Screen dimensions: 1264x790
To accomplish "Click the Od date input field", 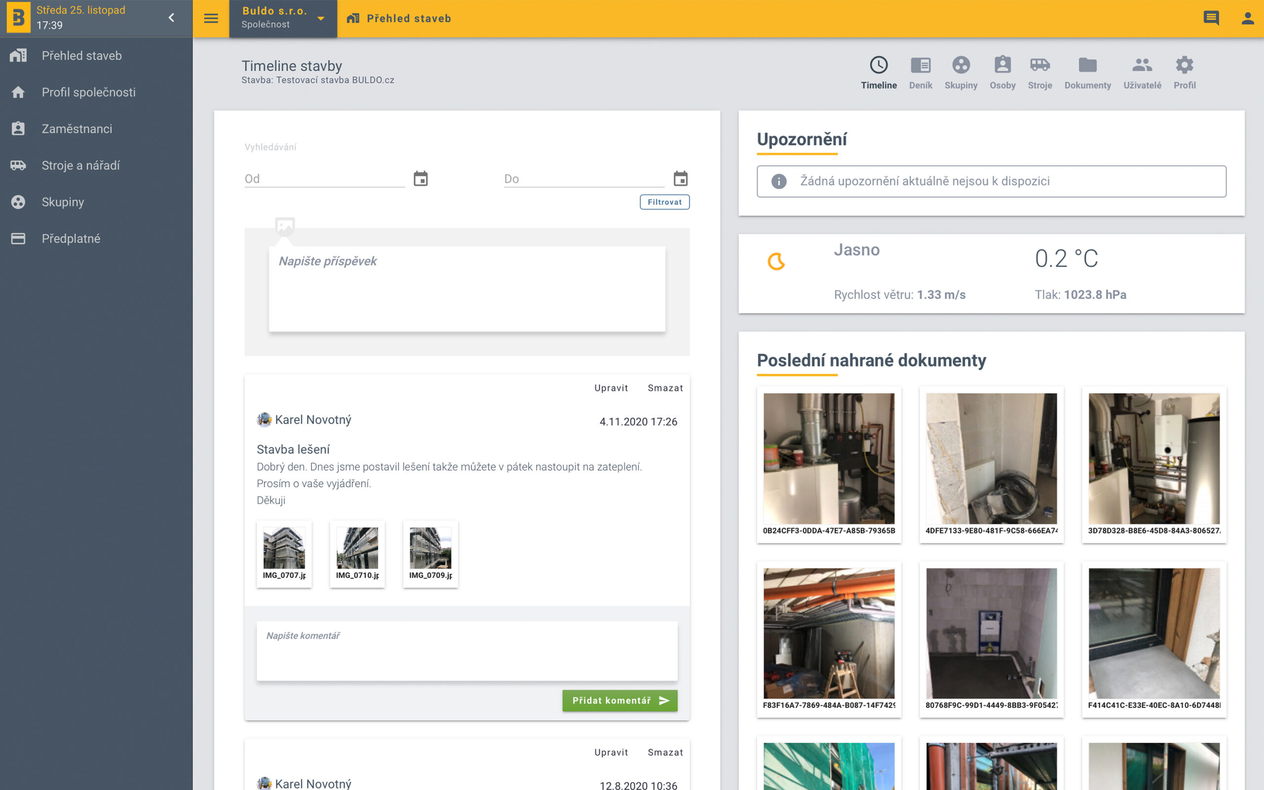I will [x=324, y=179].
